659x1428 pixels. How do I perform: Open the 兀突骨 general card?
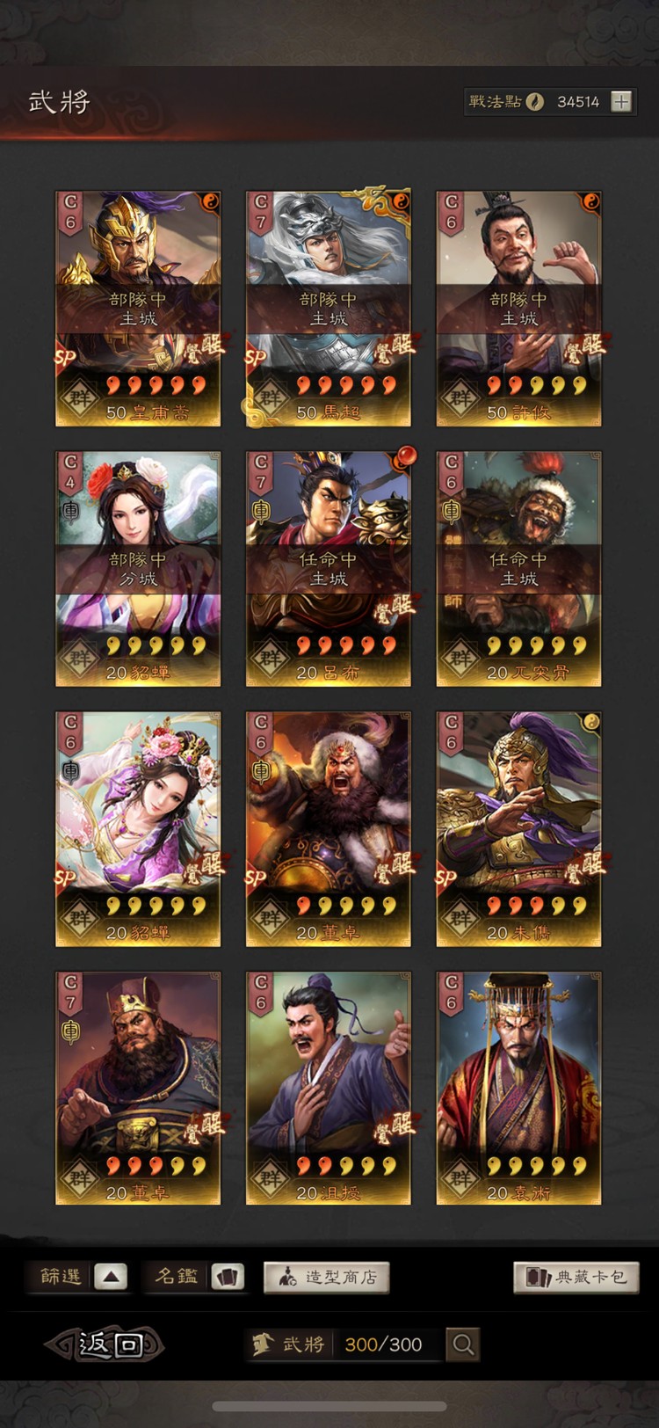518,569
